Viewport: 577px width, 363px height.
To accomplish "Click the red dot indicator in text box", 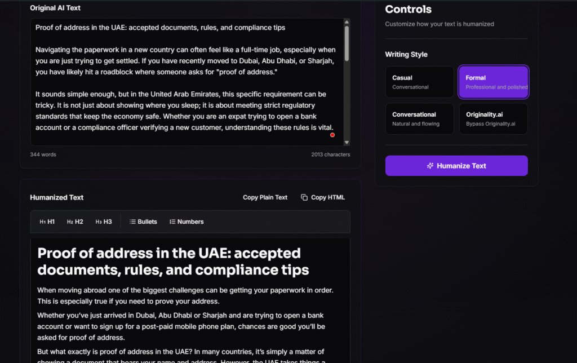I will click(x=332, y=135).
